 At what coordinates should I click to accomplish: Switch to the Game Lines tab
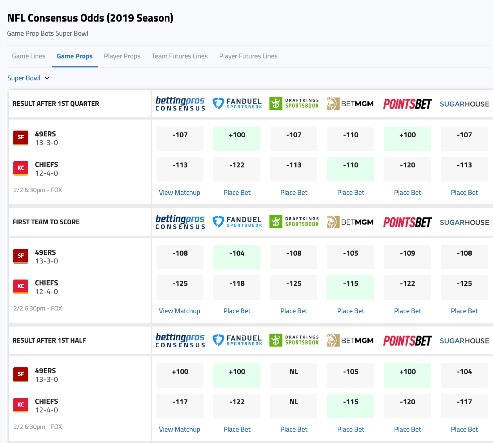pyautogui.click(x=29, y=56)
